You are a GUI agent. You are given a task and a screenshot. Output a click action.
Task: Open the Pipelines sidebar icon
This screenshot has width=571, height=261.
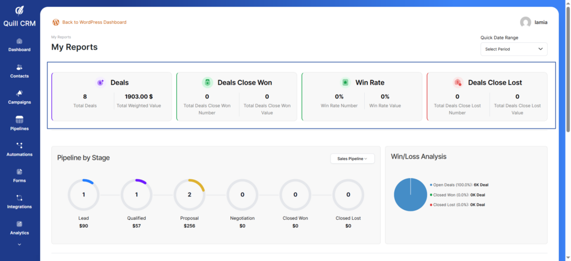(20, 120)
